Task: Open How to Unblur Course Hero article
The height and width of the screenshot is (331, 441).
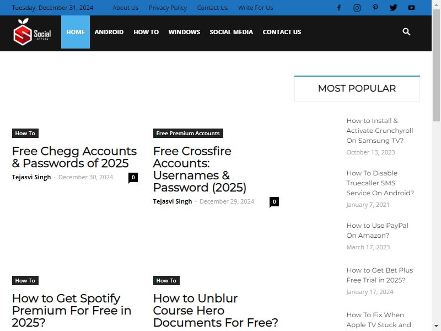Action: [x=216, y=311]
